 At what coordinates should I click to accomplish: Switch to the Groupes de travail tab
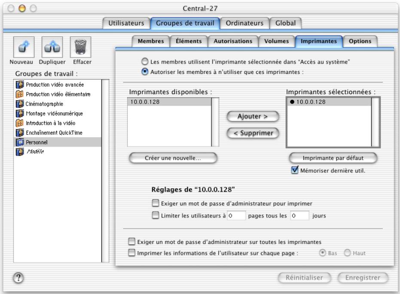click(x=185, y=23)
